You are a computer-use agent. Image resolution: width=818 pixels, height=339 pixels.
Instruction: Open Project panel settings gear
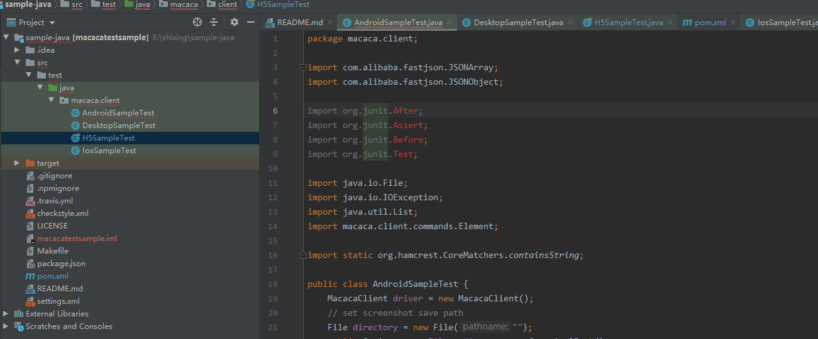235,22
